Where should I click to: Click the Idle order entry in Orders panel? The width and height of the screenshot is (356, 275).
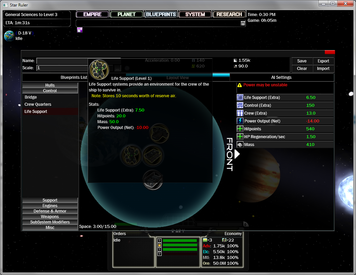pos(117,240)
